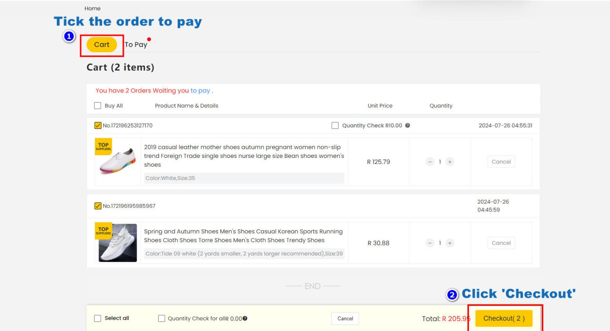
Task: Switch to the Cart tab
Action: coord(102,45)
